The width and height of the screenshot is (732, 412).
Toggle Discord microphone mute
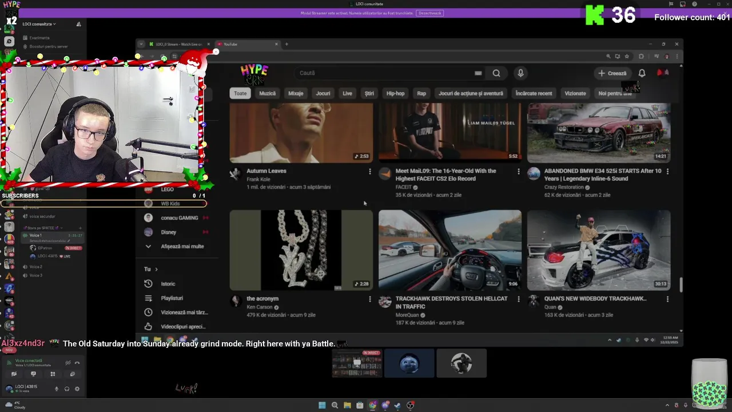pyautogui.click(x=57, y=389)
